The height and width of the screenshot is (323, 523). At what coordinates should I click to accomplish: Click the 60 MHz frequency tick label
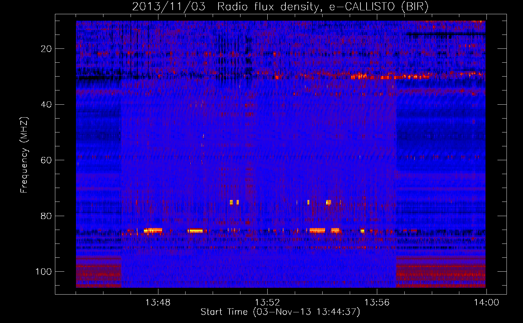46,160
